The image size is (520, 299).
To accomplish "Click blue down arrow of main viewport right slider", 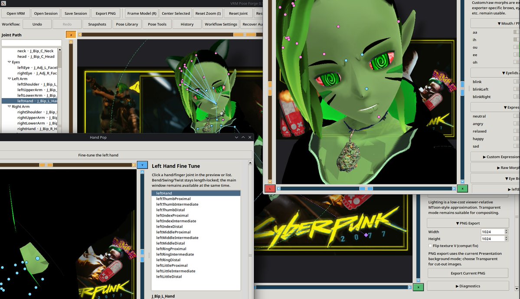I will pyautogui.click(x=418, y=280).
